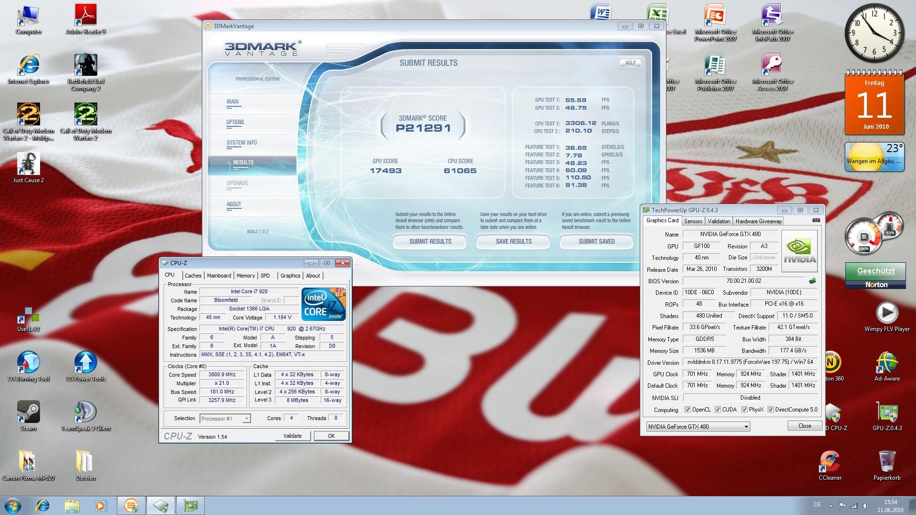Switch to the Caches tab in CPU-Z
The width and height of the screenshot is (916, 515).
point(193,276)
